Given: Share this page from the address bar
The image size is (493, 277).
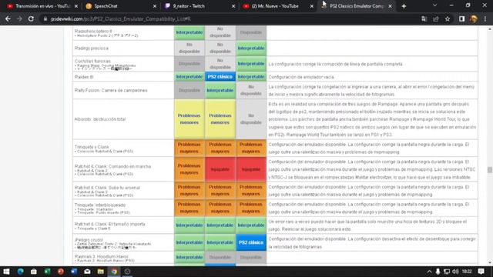Looking at the screenshot, I should (x=436, y=18).
